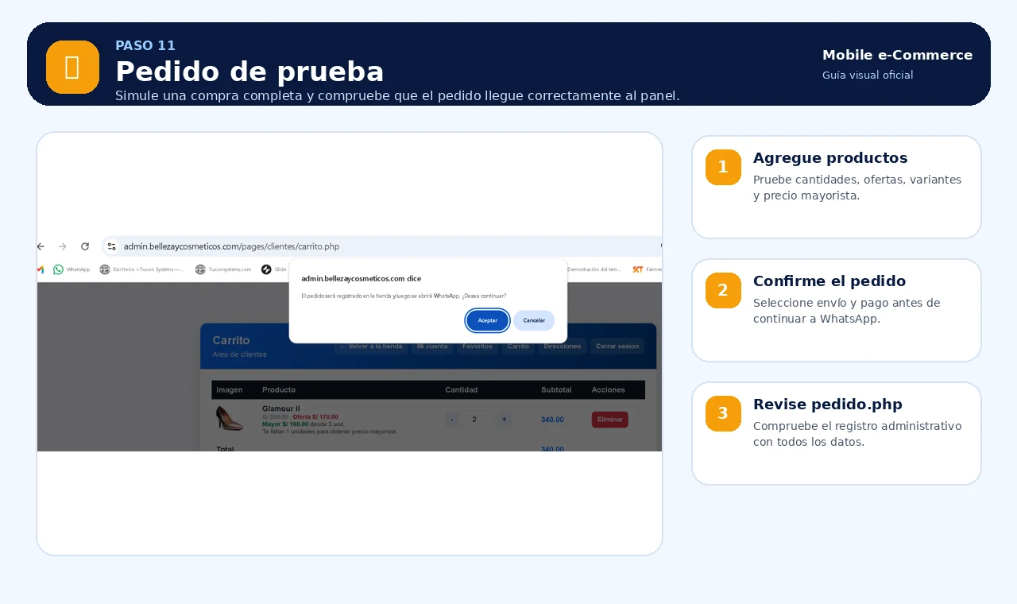
Task: Open the Glide bookmark
Action: coord(274,269)
